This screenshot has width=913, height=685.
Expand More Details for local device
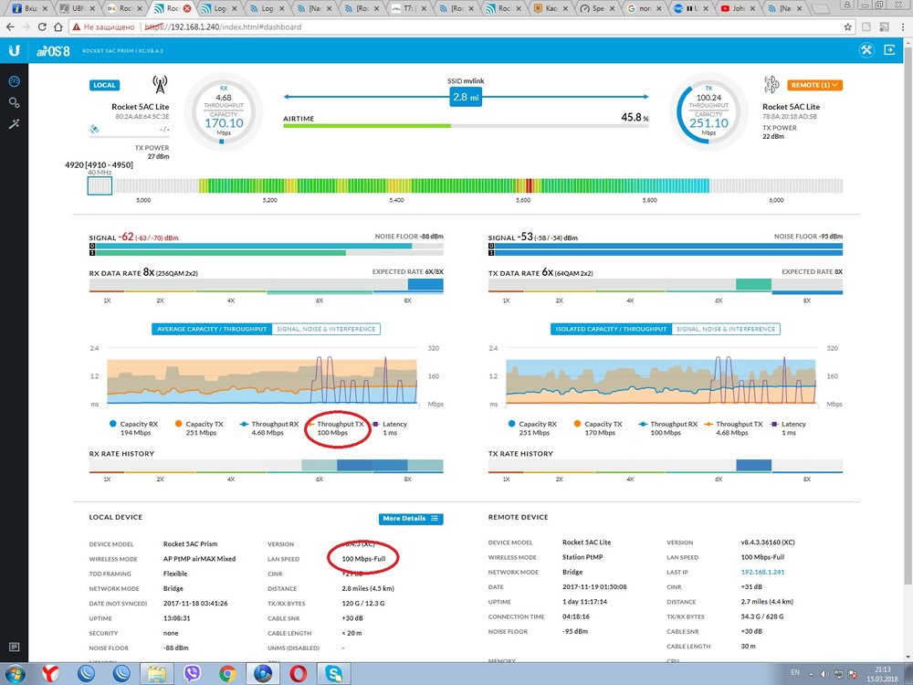point(411,519)
